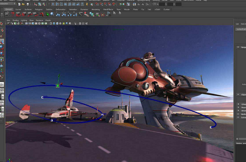The width and height of the screenshot is (246, 162).
Task: Click the green motion path handle in viewport
Action: (x=58, y=86)
